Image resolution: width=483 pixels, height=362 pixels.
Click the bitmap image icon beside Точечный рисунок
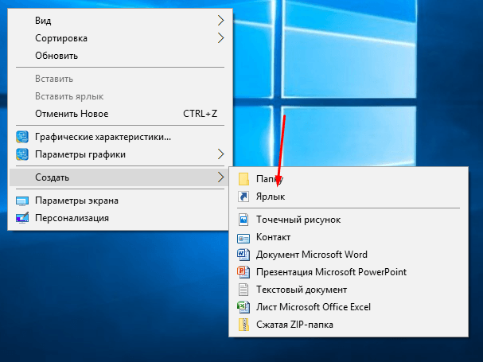point(243,220)
